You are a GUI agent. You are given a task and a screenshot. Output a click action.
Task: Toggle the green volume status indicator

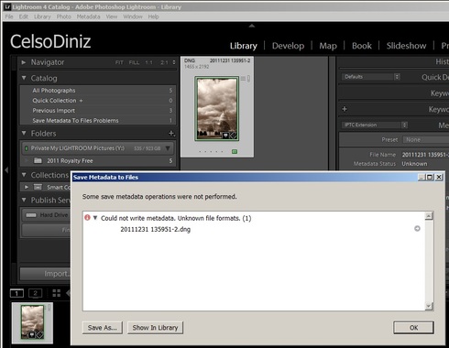coord(27,148)
